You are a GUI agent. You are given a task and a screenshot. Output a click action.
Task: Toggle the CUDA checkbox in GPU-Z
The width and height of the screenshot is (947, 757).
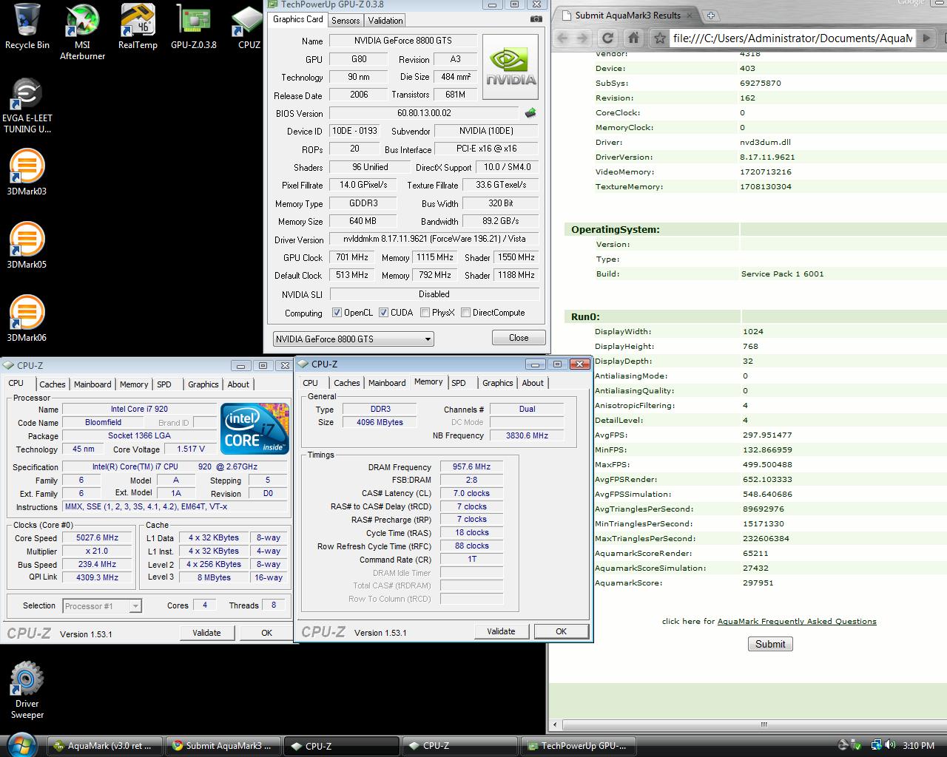(x=383, y=313)
